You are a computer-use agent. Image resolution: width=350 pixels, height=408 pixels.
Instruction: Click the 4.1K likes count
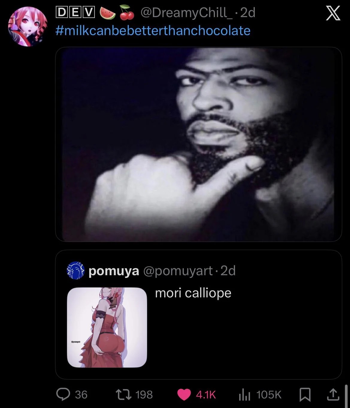tap(206, 395)
